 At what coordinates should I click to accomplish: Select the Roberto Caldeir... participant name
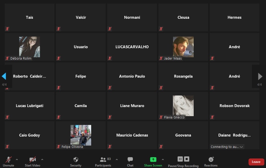30,76
